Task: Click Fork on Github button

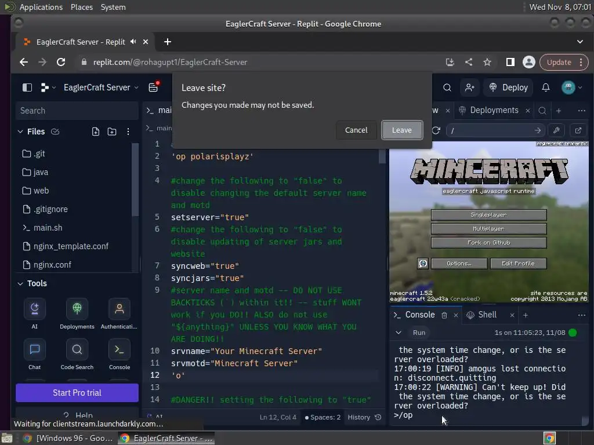Action: [488, 243]
